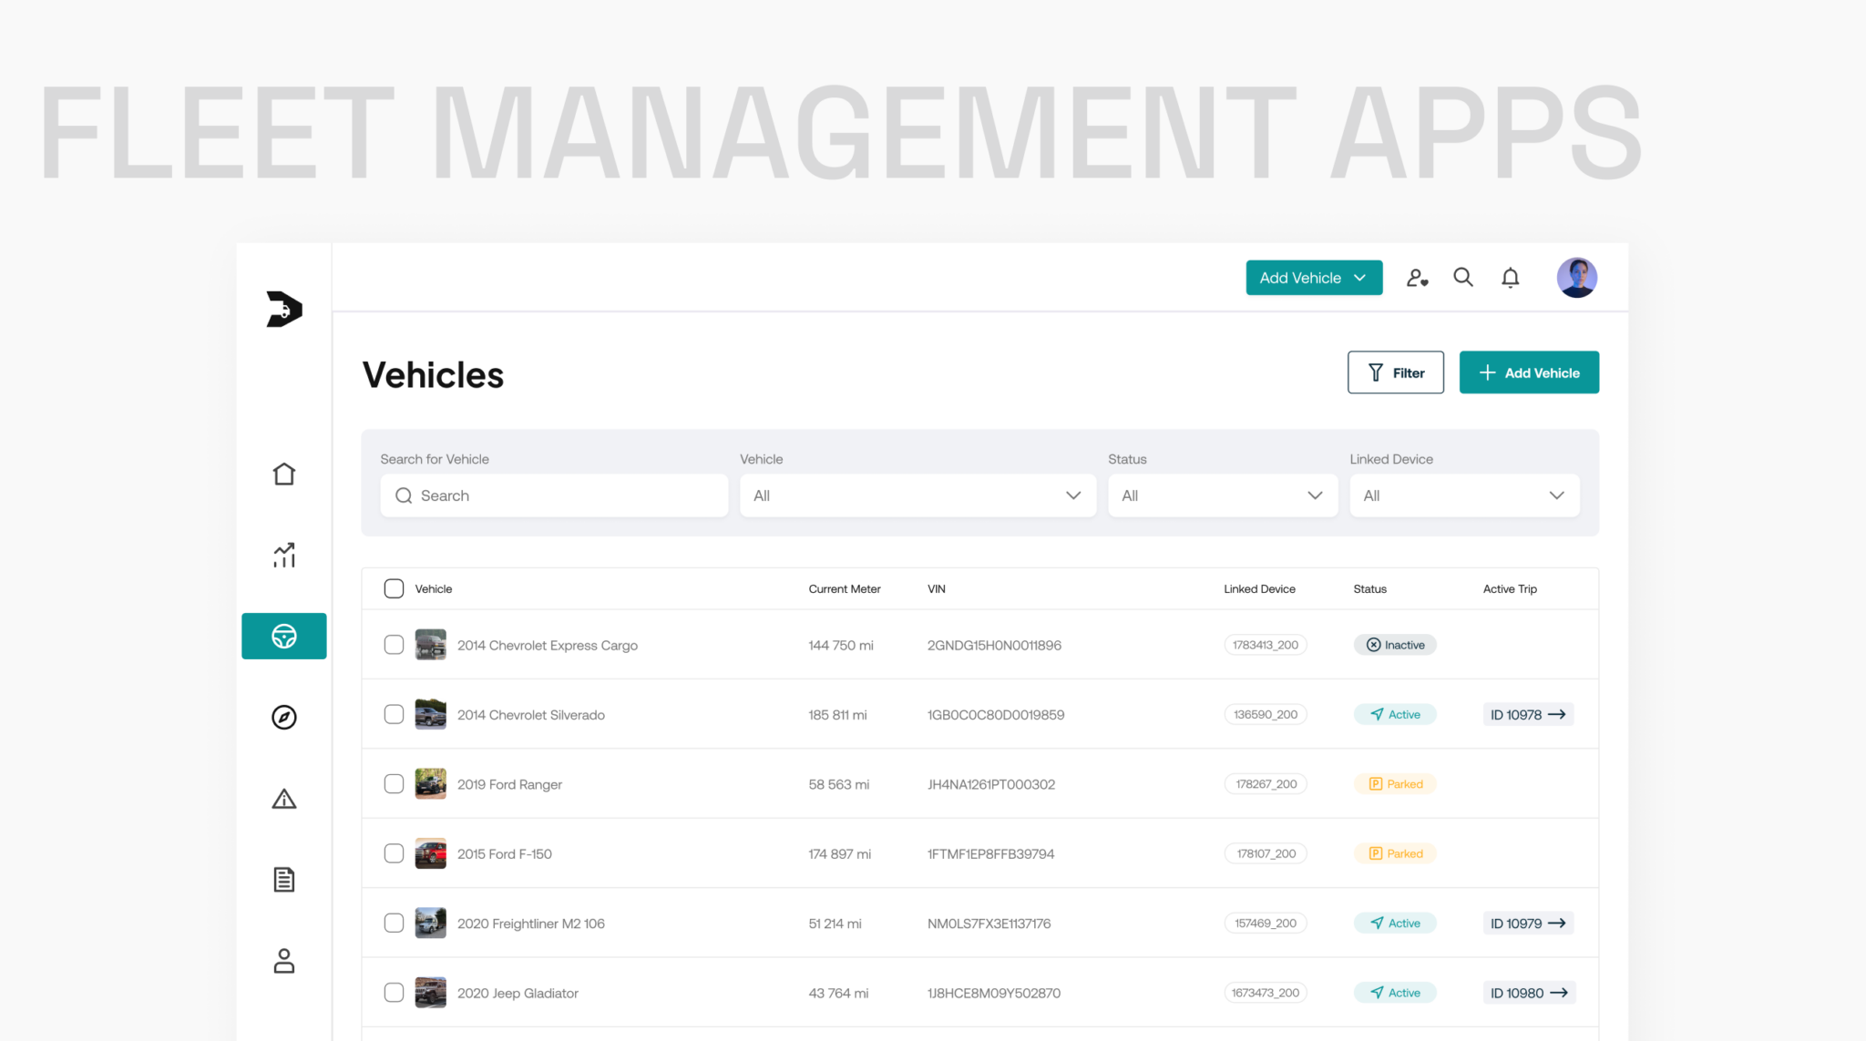The image size is (1866, 1041).
Task: Click the Filter button
Action: (1395, 373)
